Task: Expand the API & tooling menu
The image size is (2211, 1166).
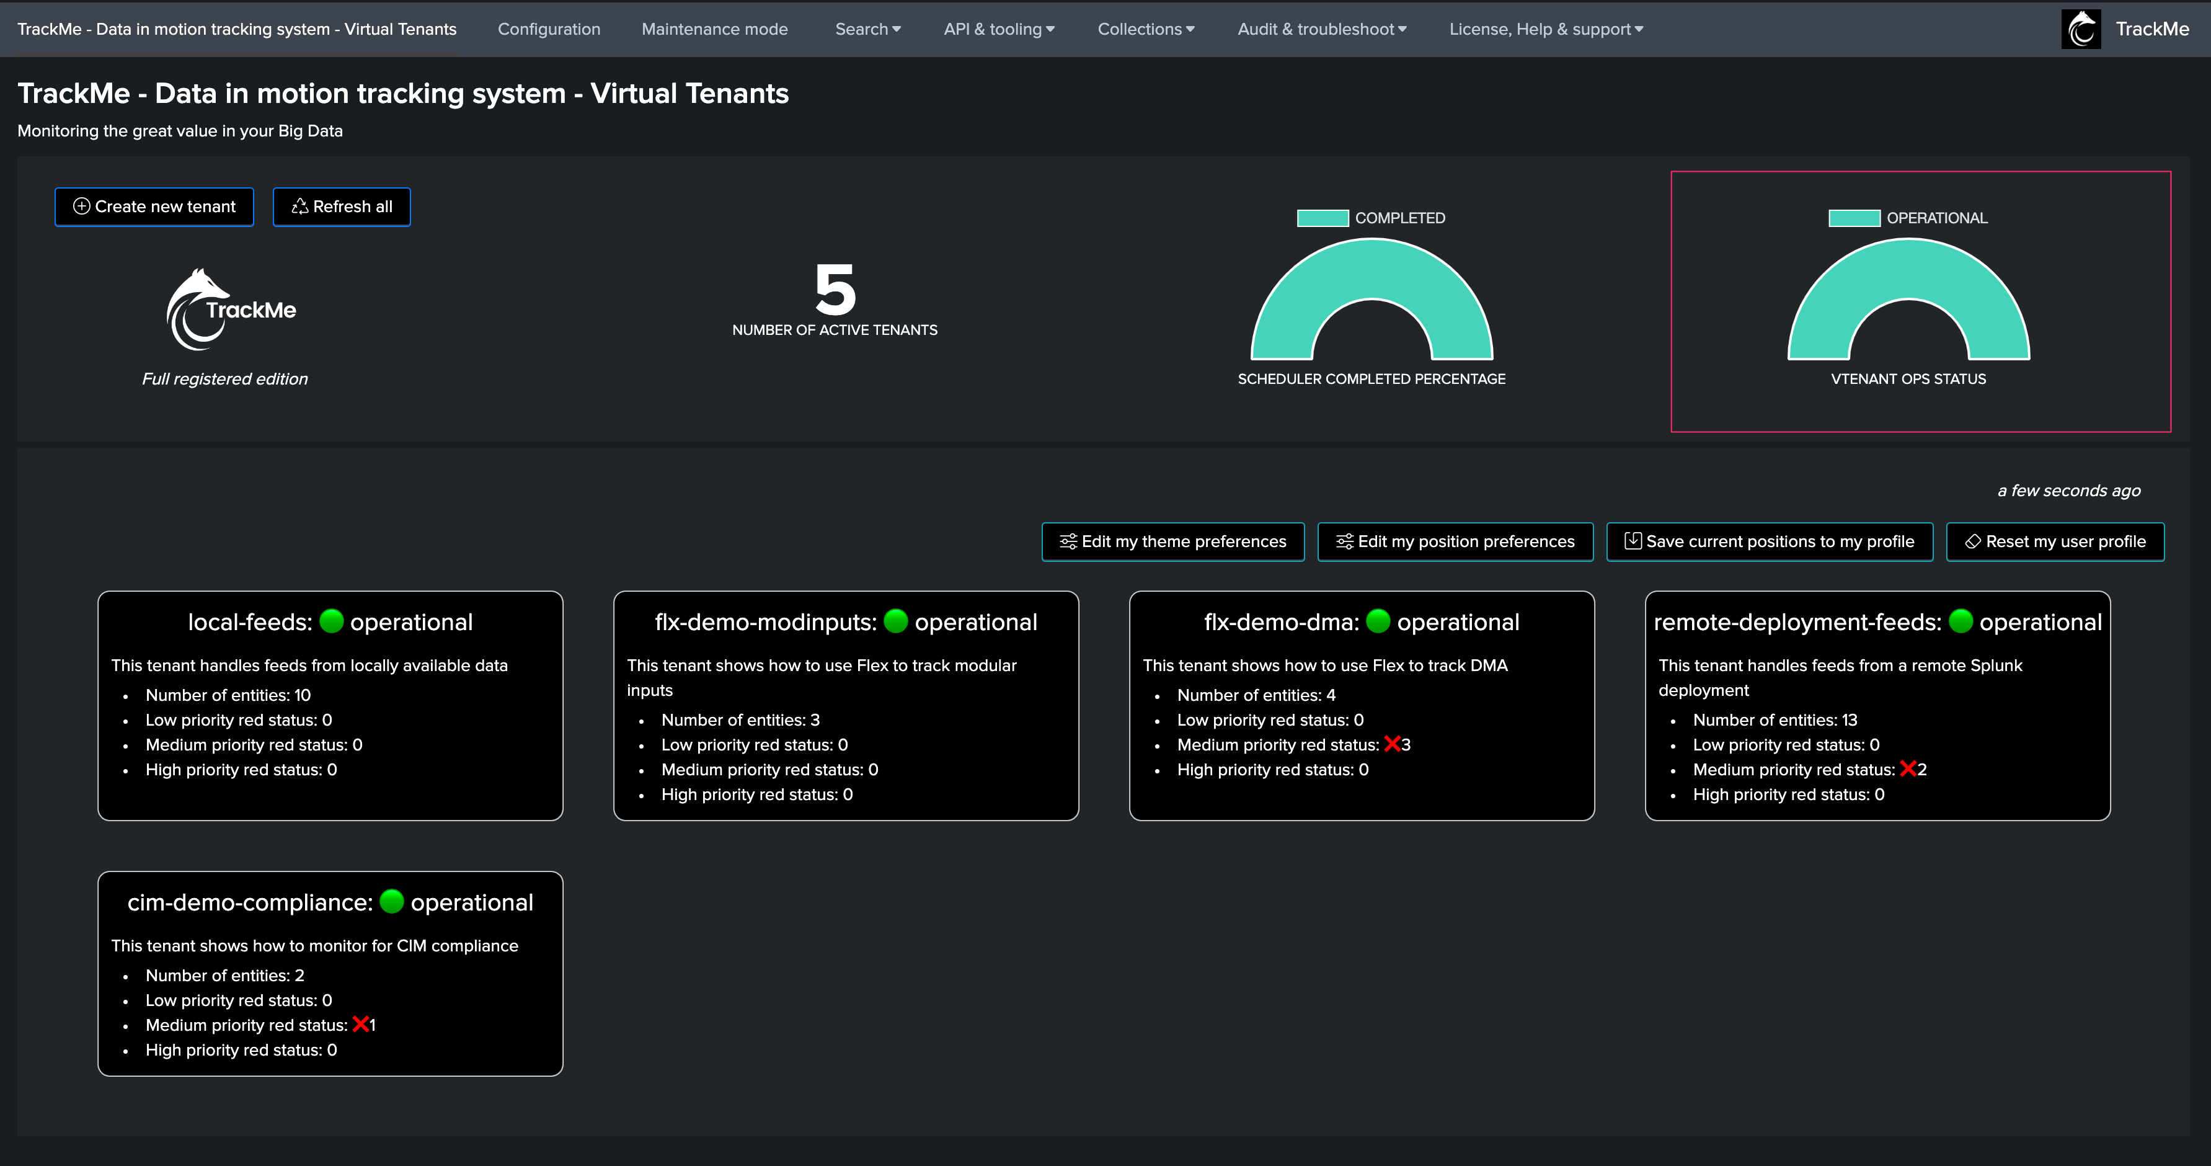Action: (x=999, y=29)
